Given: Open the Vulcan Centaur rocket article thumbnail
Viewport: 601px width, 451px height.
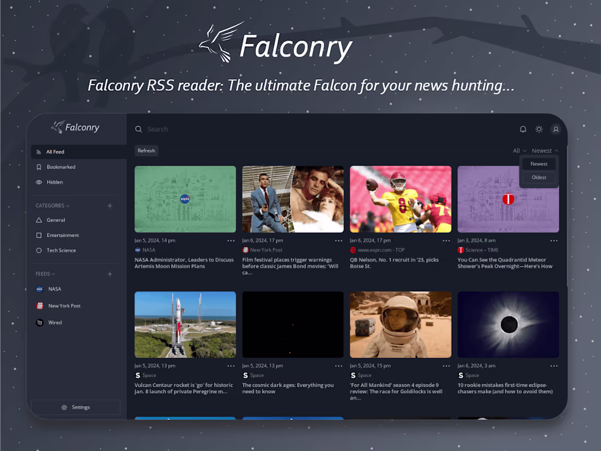Looking at the screenshot, I should click(x=185, y=324).
